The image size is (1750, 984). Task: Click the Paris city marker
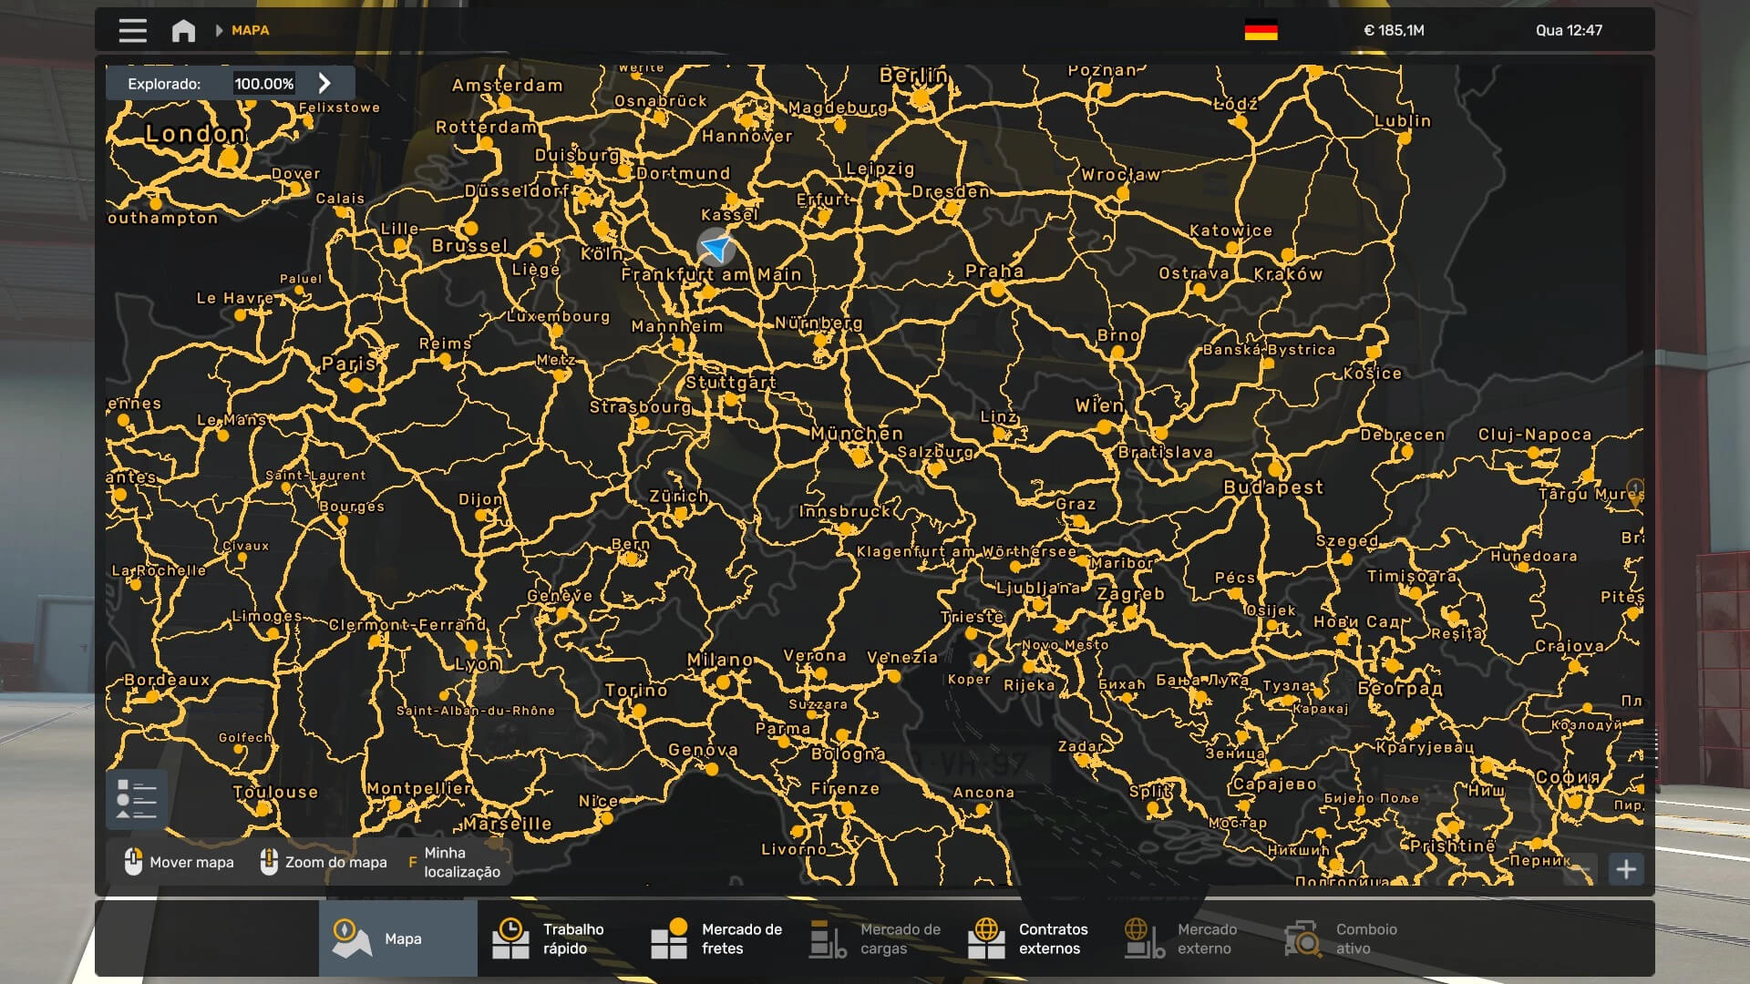[355, 384]
